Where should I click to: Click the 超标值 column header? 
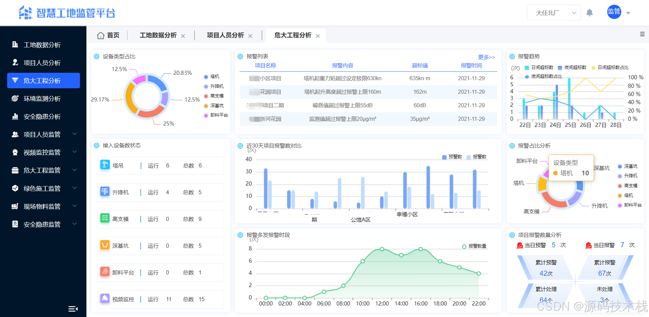[x=420, y=66]
